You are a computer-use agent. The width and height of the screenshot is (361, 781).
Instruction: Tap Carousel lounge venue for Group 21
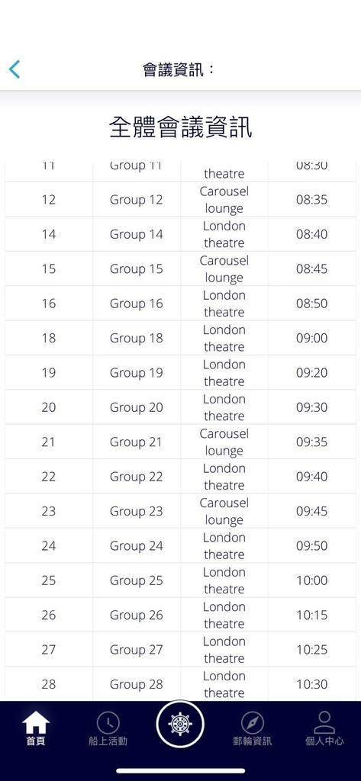click(x=224, y=442)
